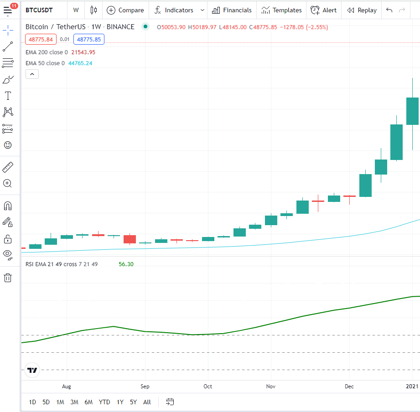
Task: Select the Text annotation tool
Action: (x=8, y=96)
